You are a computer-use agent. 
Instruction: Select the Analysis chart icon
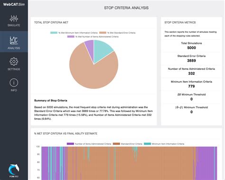(x=14, y=40)
